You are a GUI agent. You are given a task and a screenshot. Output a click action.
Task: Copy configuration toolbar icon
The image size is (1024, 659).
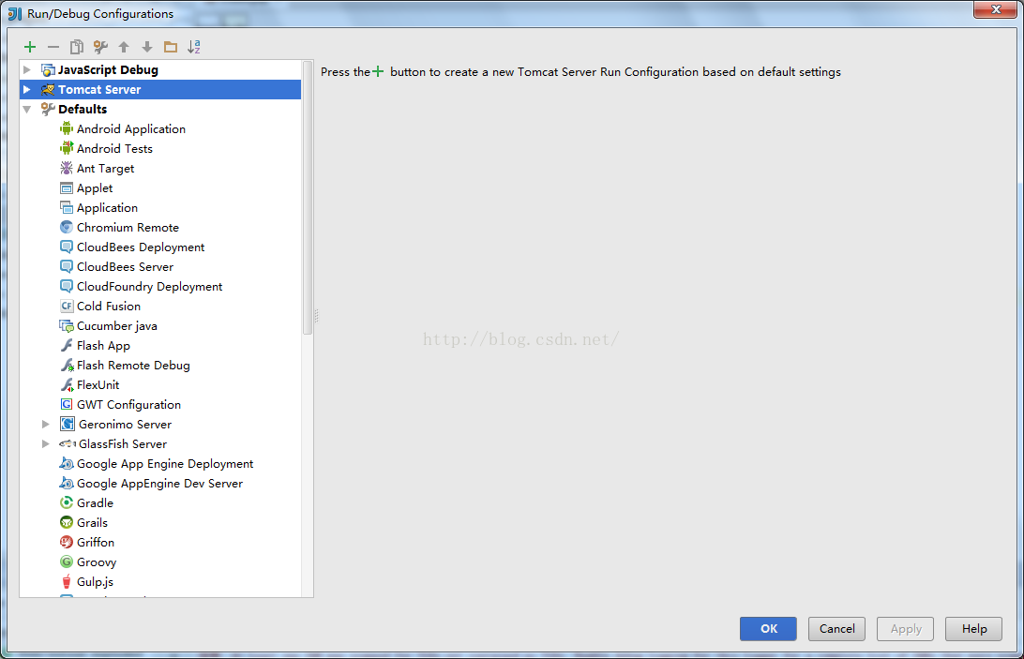click(77, 47)
